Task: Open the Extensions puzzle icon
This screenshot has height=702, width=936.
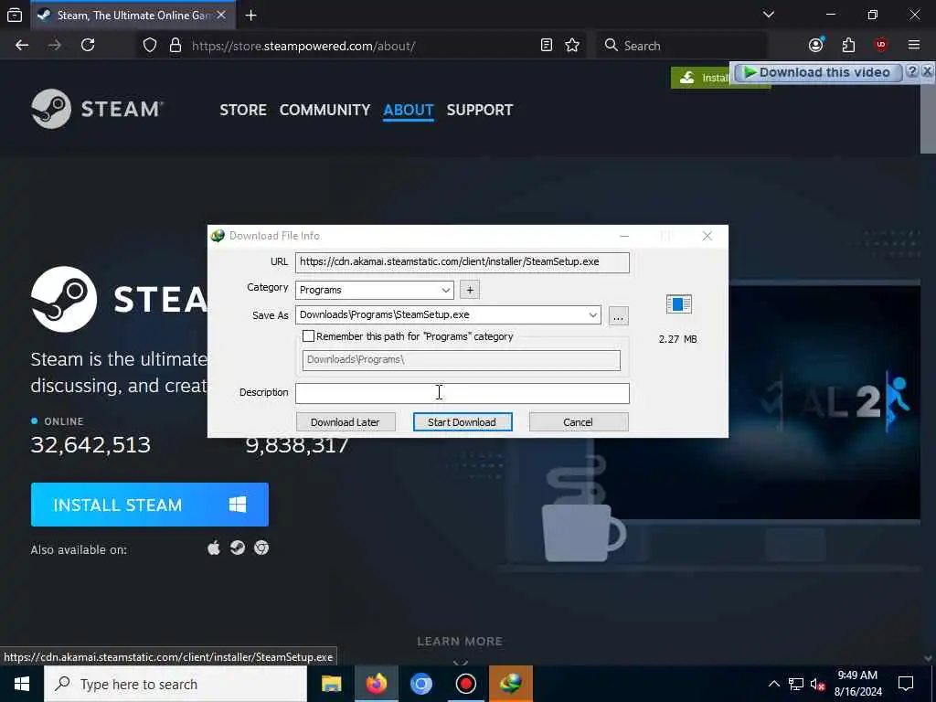Action: pyautogui.click(x=848, y=46)
